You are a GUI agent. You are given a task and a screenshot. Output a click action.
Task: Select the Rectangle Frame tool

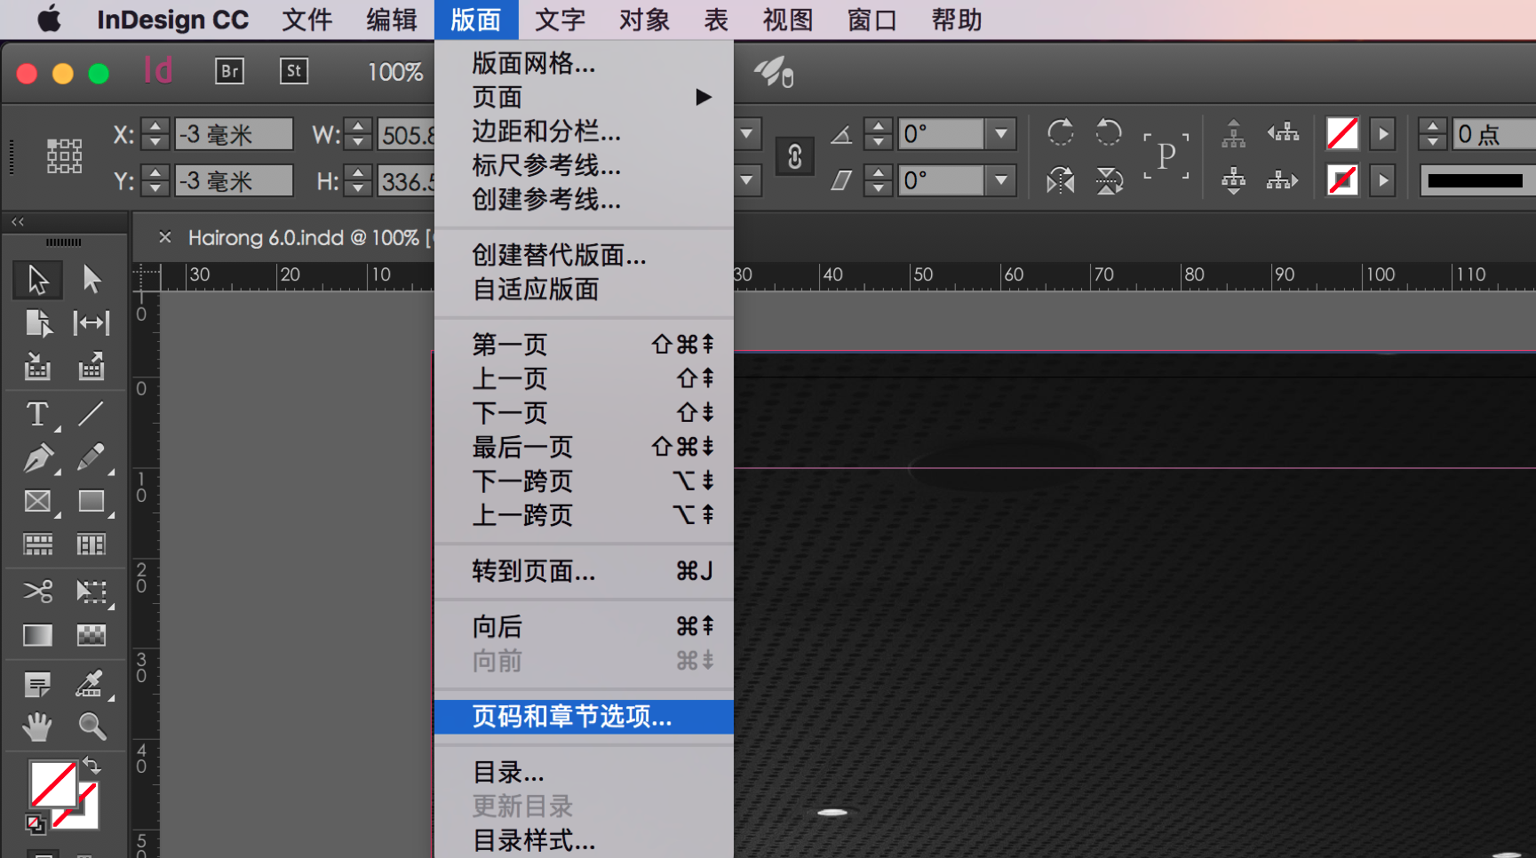(37, 502)
